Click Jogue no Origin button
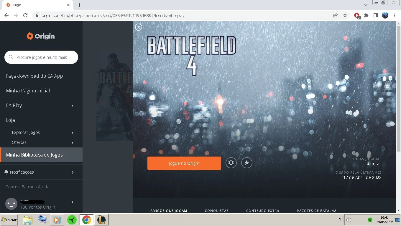The width and height of the screenshot is (401, 226). tap(184, 163)
